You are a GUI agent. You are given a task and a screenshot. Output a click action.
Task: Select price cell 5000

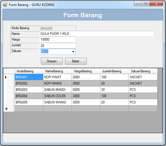[x=86, y=90]
